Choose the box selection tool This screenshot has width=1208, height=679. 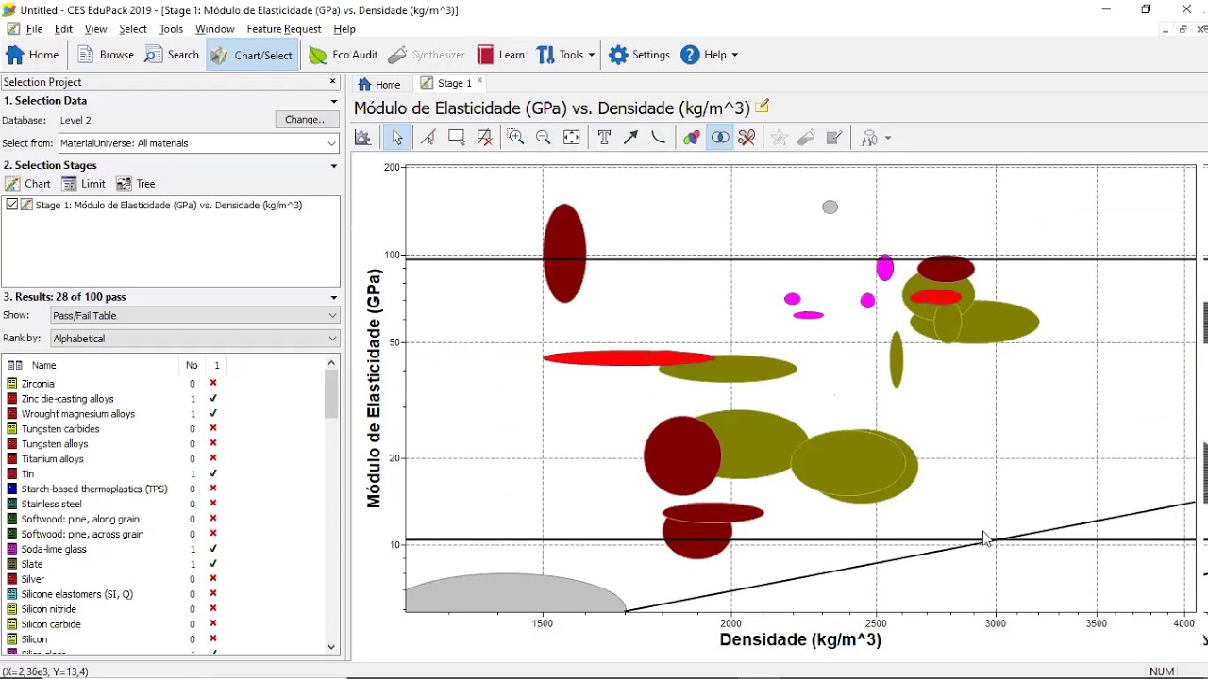[x=457, y=138]
